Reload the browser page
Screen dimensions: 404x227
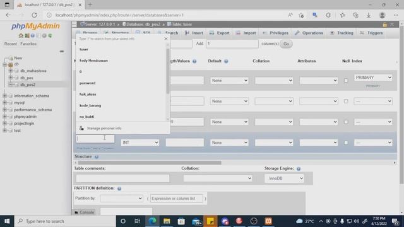[34, 15]
